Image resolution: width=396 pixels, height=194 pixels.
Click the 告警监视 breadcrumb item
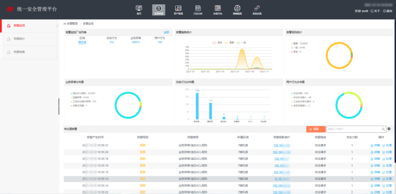tap(88, 23)
